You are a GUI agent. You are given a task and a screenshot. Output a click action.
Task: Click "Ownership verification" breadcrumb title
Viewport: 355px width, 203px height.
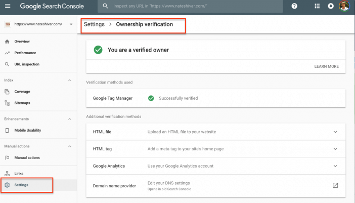145,24
